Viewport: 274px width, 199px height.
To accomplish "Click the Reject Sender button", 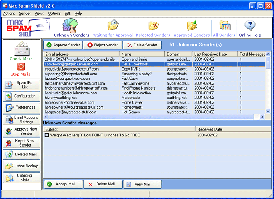I will (x=102, y=45).
